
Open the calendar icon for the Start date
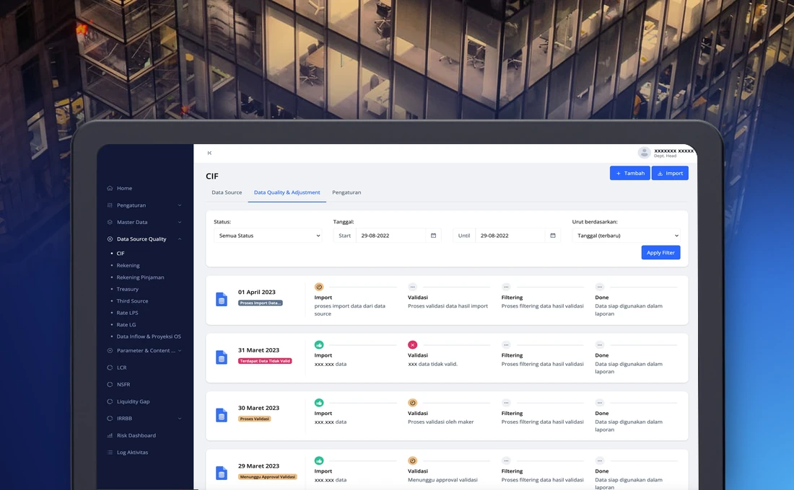(x=434, y=236)
